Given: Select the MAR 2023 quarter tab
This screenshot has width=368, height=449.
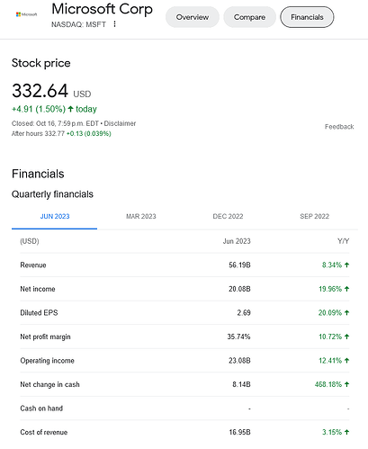Looking at the screenshot, I should point(141,217).
